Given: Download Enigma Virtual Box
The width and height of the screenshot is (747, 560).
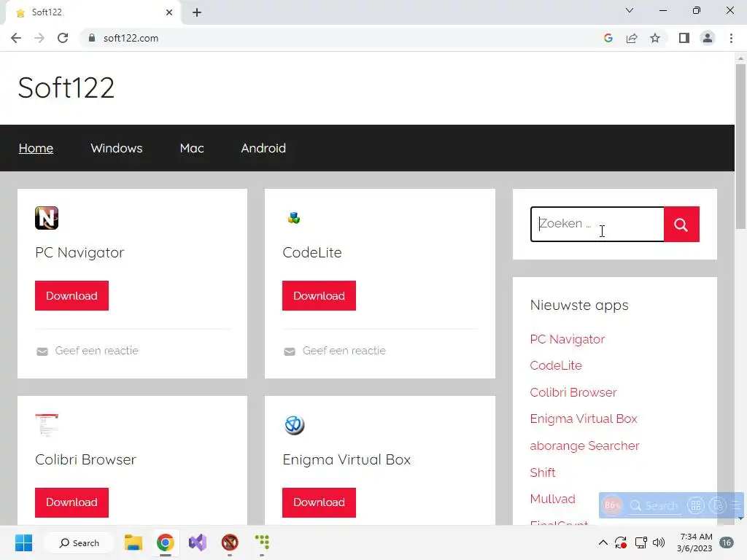Looking at the screenshot, I should 320,502.
